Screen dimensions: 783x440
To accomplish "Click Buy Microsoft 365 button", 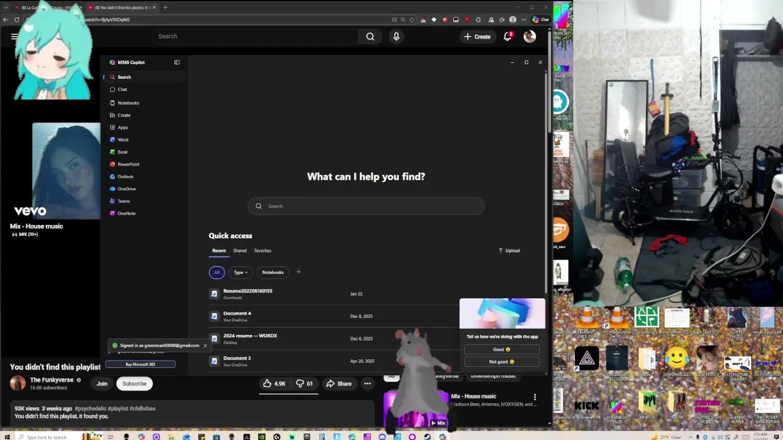I will point(140,364).
